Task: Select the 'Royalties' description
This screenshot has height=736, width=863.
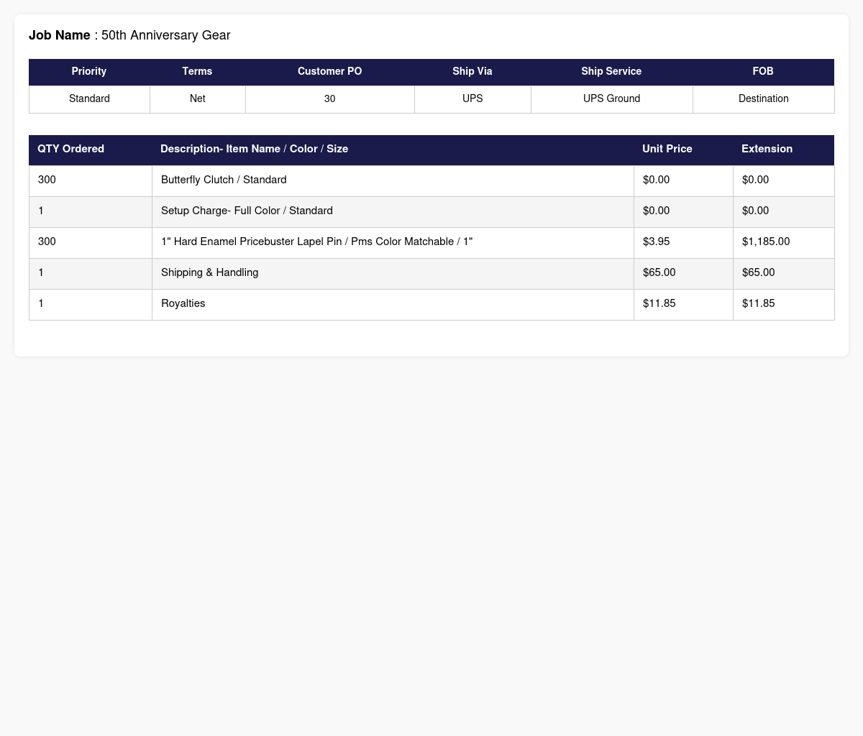Action: pyautogui.click(x=393, y=304)
